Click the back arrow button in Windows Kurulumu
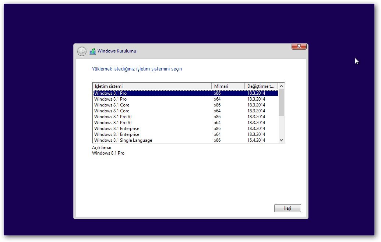Viewport: 381px width, 242px height. 82,51
